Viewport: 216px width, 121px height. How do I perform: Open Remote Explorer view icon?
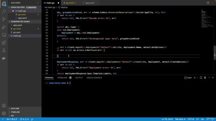pos(4,35)
